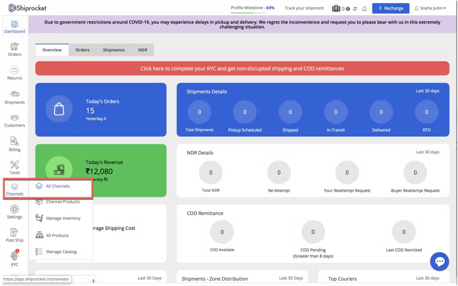Click Your Reattempt Request count circle

(x=347, y=172)
